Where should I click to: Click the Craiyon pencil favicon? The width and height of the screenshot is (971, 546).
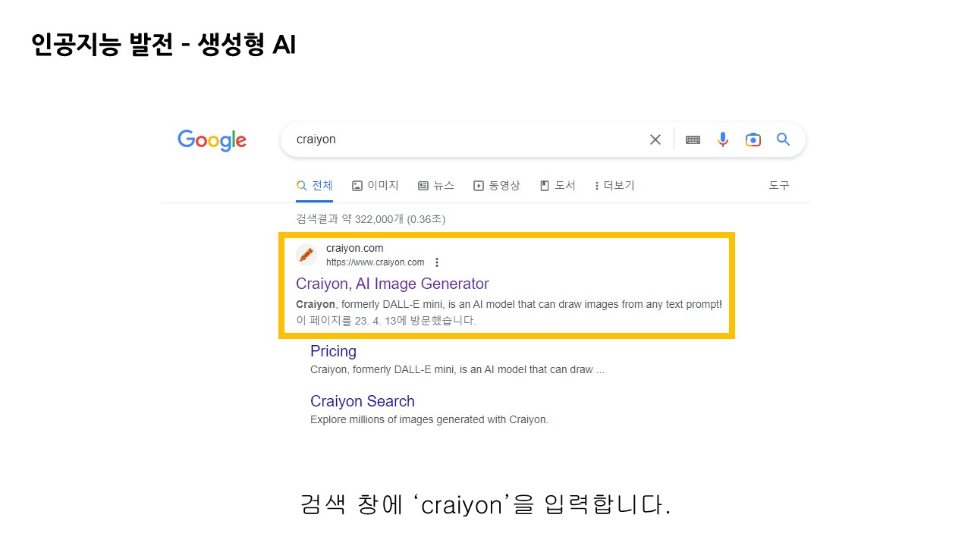306,255
